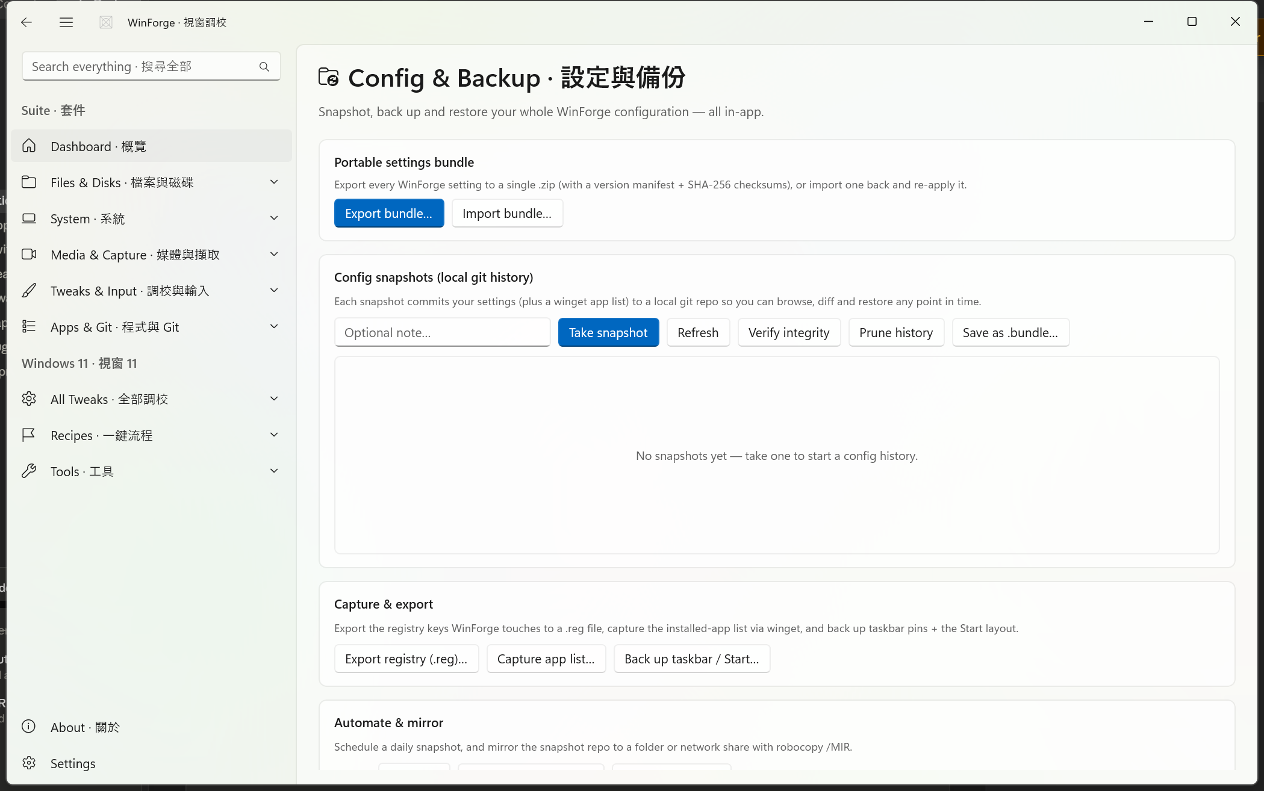The image size is (1264, 791).
Task: Open the About page label
Action: (85, 727)
